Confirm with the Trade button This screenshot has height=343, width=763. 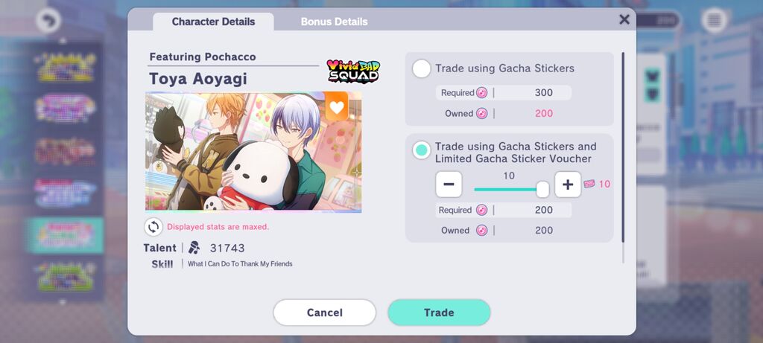click(439, 312)
